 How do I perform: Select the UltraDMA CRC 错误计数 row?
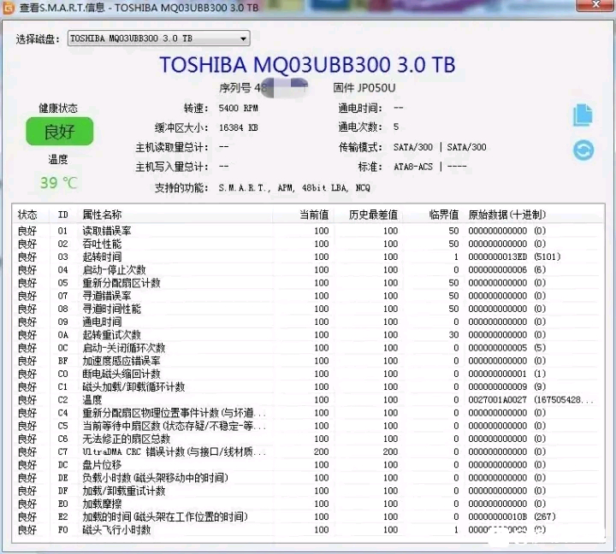(308, 451)
